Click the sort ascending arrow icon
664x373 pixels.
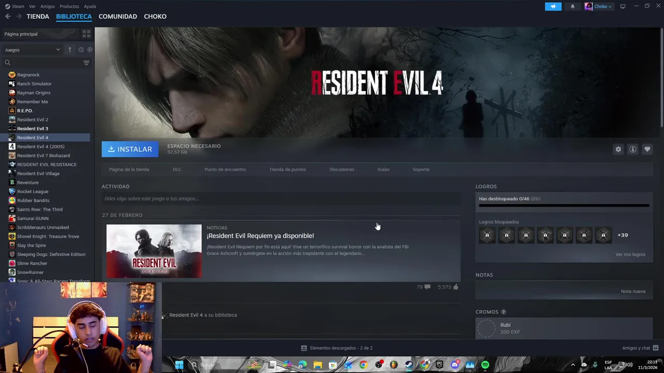pyautogui.click(x=70, y=50)
